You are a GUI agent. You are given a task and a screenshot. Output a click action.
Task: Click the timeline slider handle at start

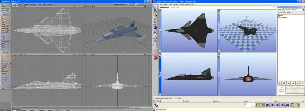click(x=157, y=101)
